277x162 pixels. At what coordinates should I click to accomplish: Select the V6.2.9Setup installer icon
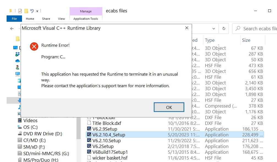[x=89, y=129]
